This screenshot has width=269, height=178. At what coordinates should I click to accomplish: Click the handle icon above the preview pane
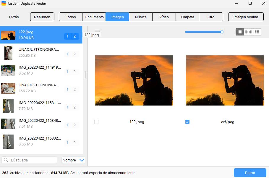point(98,30)
